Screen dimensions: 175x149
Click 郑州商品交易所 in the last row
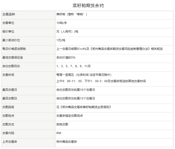[67, 142]
